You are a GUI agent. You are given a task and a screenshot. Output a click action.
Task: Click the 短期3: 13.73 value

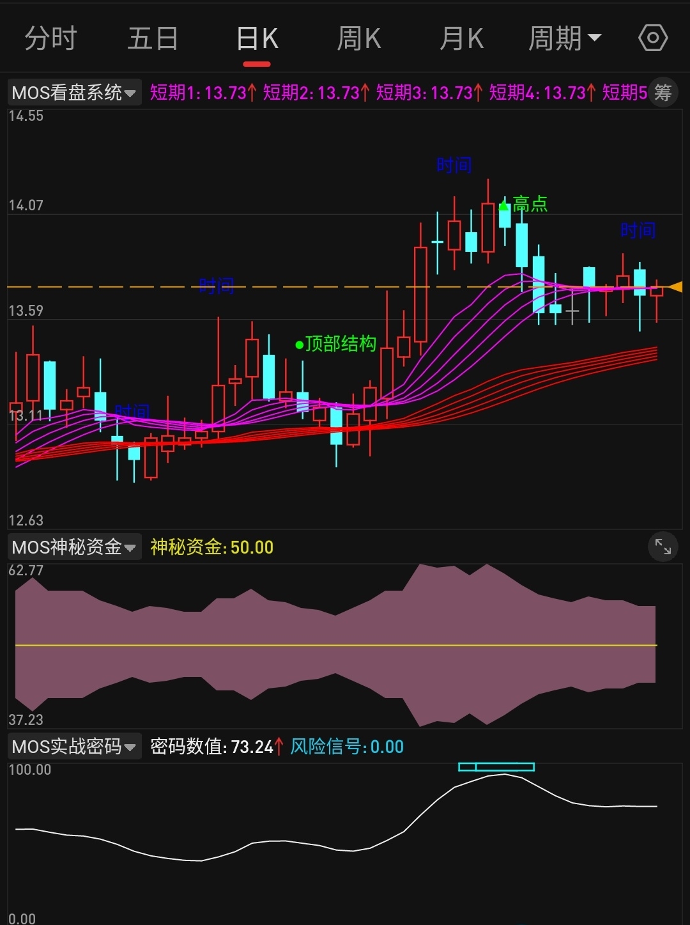point(429,93)
